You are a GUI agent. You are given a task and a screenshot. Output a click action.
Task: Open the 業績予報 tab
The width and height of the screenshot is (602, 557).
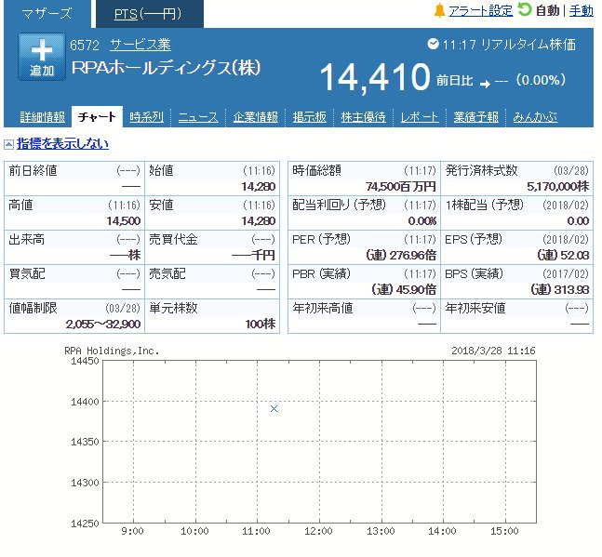475,117
